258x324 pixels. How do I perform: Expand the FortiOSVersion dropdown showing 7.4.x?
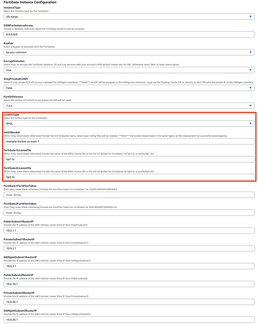129,106
